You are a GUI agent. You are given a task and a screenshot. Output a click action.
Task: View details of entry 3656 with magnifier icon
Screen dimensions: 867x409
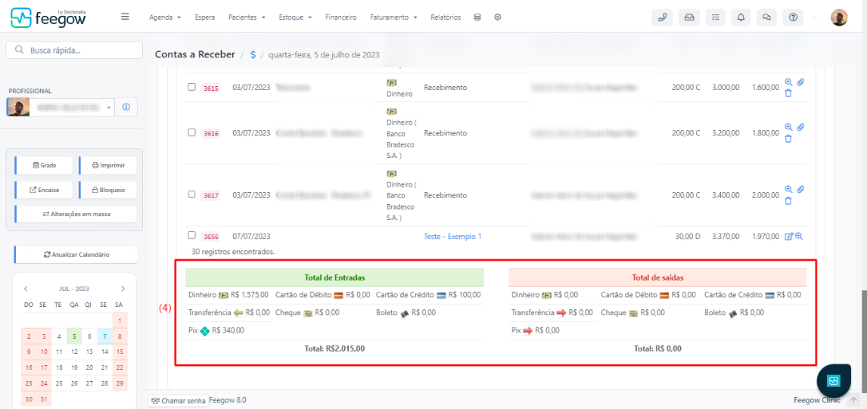[x=798, y=236]
